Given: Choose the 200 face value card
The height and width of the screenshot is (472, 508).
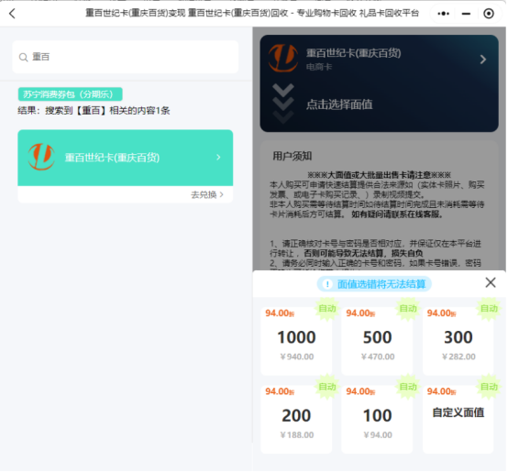Looking at the screenshot, I should coord(296,419).
